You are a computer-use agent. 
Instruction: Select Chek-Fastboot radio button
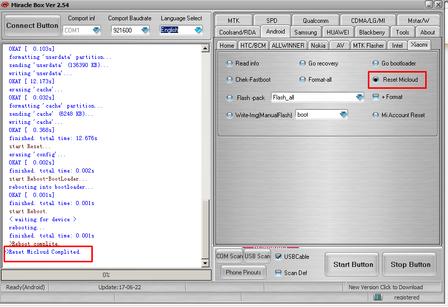tap(229, 80)
